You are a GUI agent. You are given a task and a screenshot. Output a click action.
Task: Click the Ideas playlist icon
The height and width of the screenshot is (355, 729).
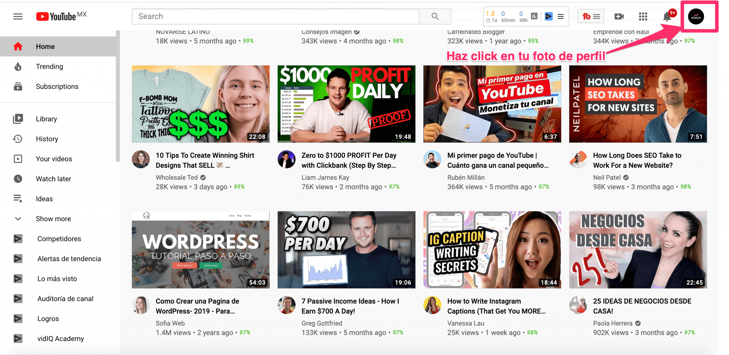(18, 198)
